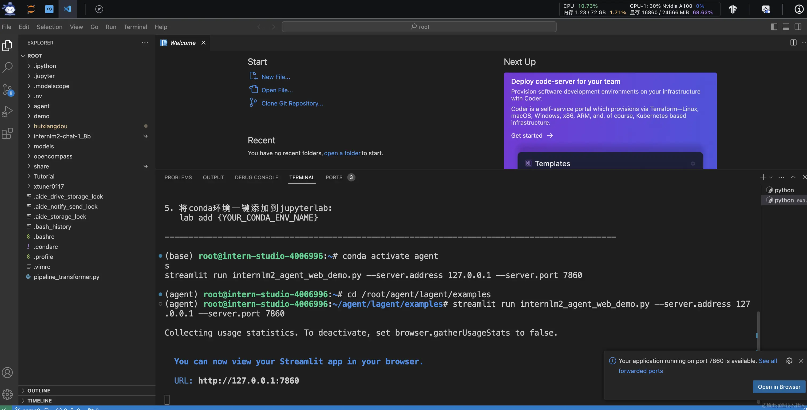The height and width of the screenshot is (410, 807).
Task: Expand the opencompass folder
Action: click(x=87, y=156)
